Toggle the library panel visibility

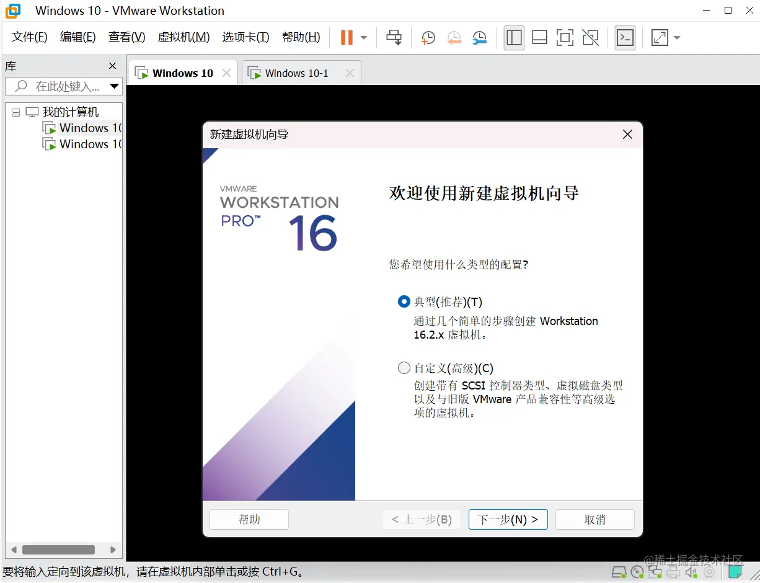coord(514,38)
